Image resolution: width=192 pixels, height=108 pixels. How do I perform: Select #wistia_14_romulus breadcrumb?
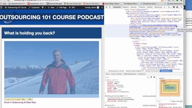click(152, 71)
